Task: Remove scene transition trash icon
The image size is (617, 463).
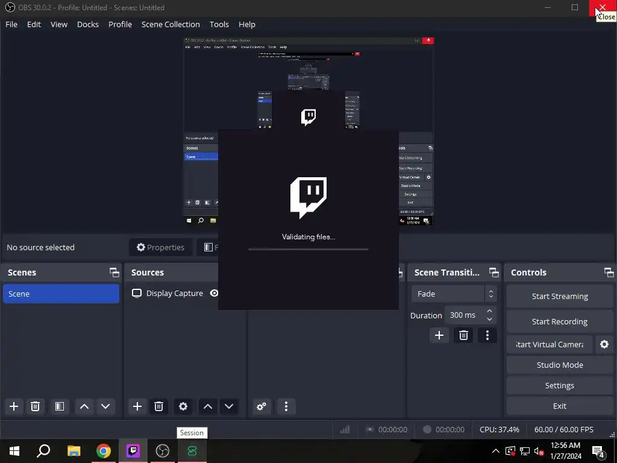Action: 463,335
